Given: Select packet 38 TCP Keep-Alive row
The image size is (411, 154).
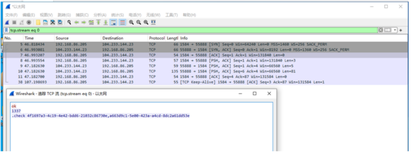Looking at the screenshot, I should pyautogui.click(x=205, y=82).
